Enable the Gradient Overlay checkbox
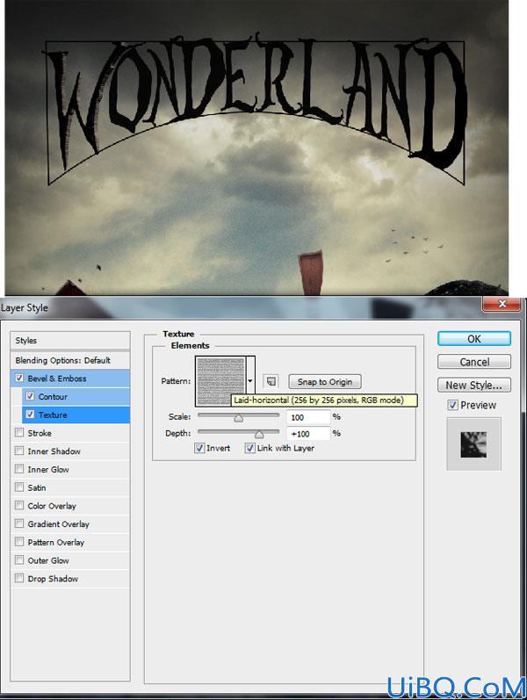Screen dimensions: 527x700 (19, 523)
